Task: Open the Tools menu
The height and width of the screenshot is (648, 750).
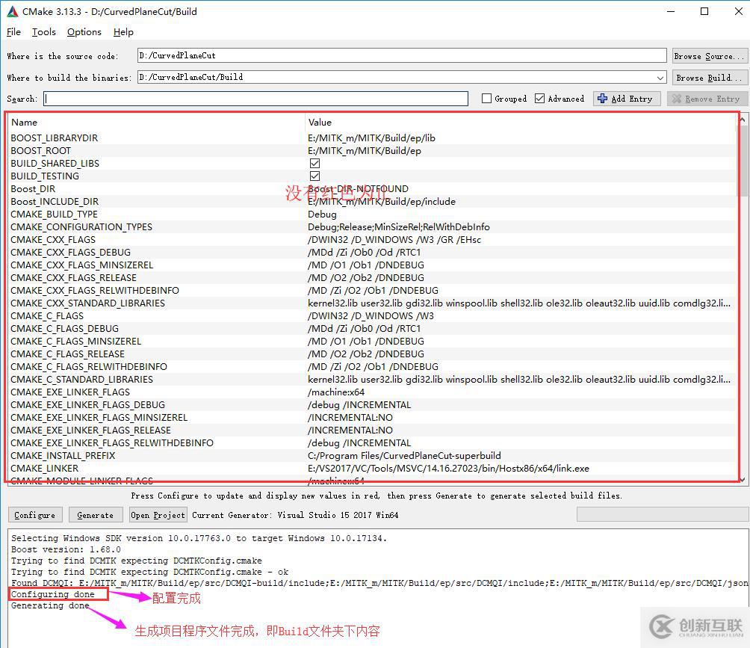Action: (44, 32)
